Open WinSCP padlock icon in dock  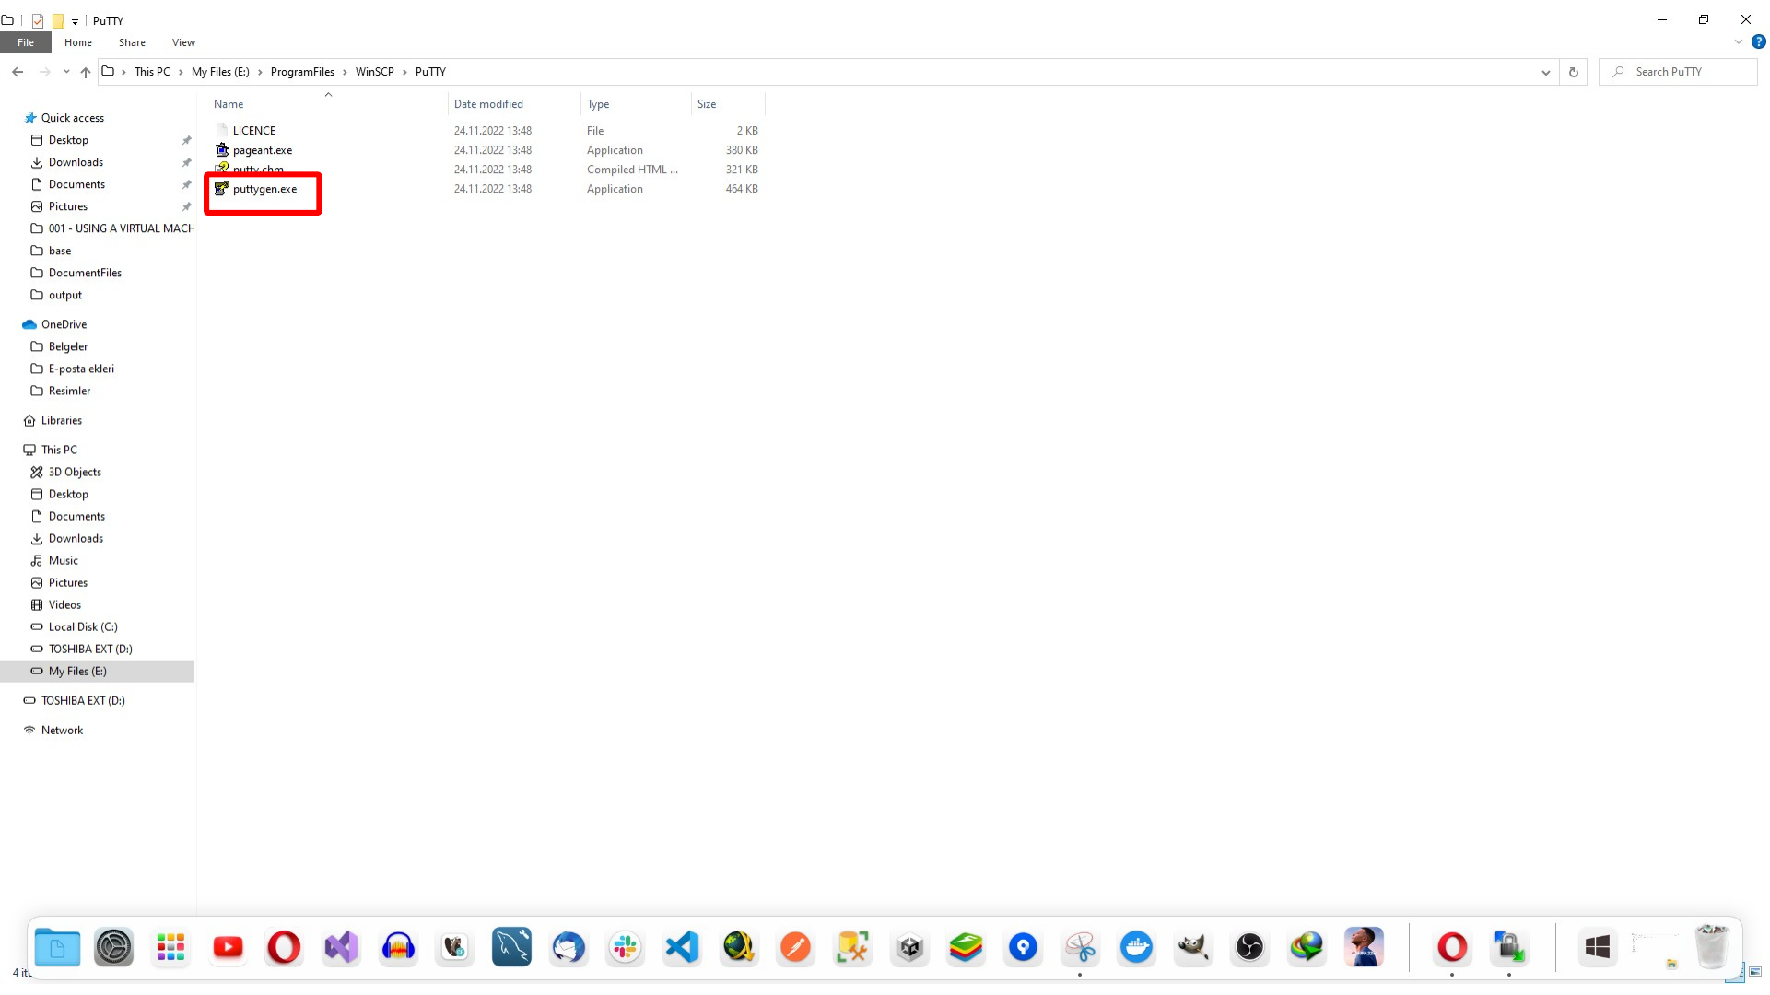pos(1509,947)
